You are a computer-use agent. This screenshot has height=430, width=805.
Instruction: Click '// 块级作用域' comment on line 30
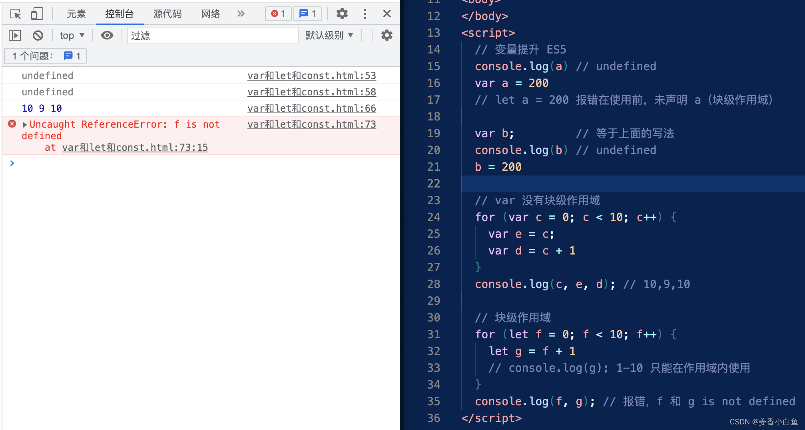(513, 318)
